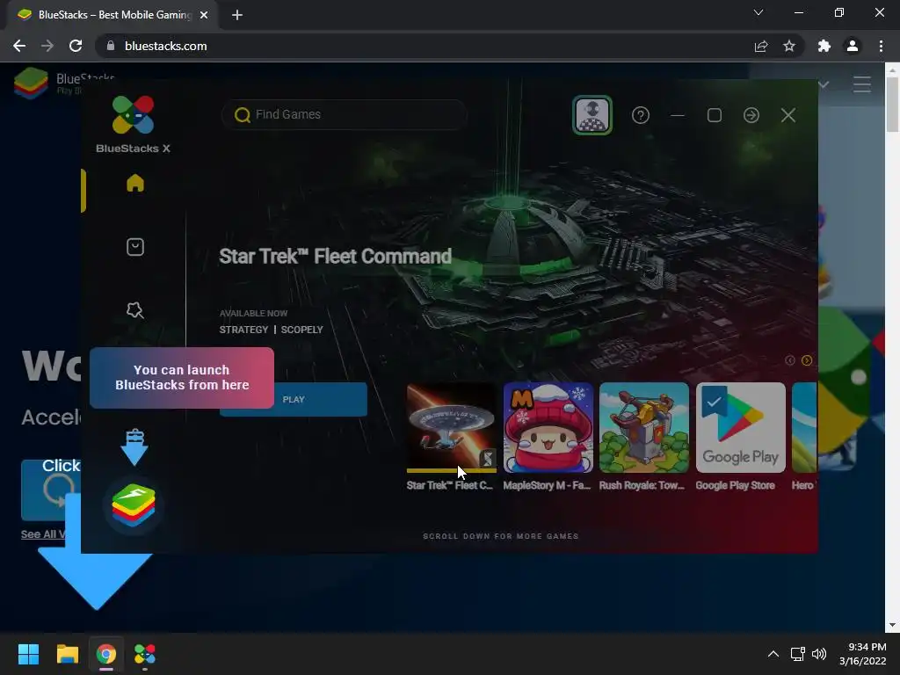Select the Rush Royale game thumbnail
The width and height of the screenshot is (900, 675).
644,428
